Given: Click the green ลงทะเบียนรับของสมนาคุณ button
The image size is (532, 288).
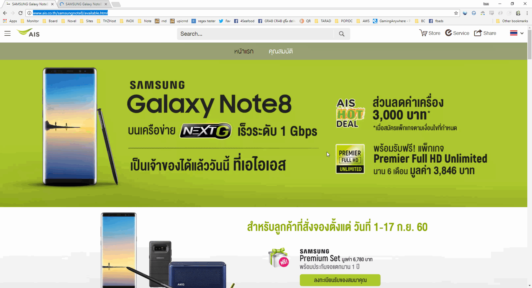Looking at the screenshot, I should click(340, 280).
